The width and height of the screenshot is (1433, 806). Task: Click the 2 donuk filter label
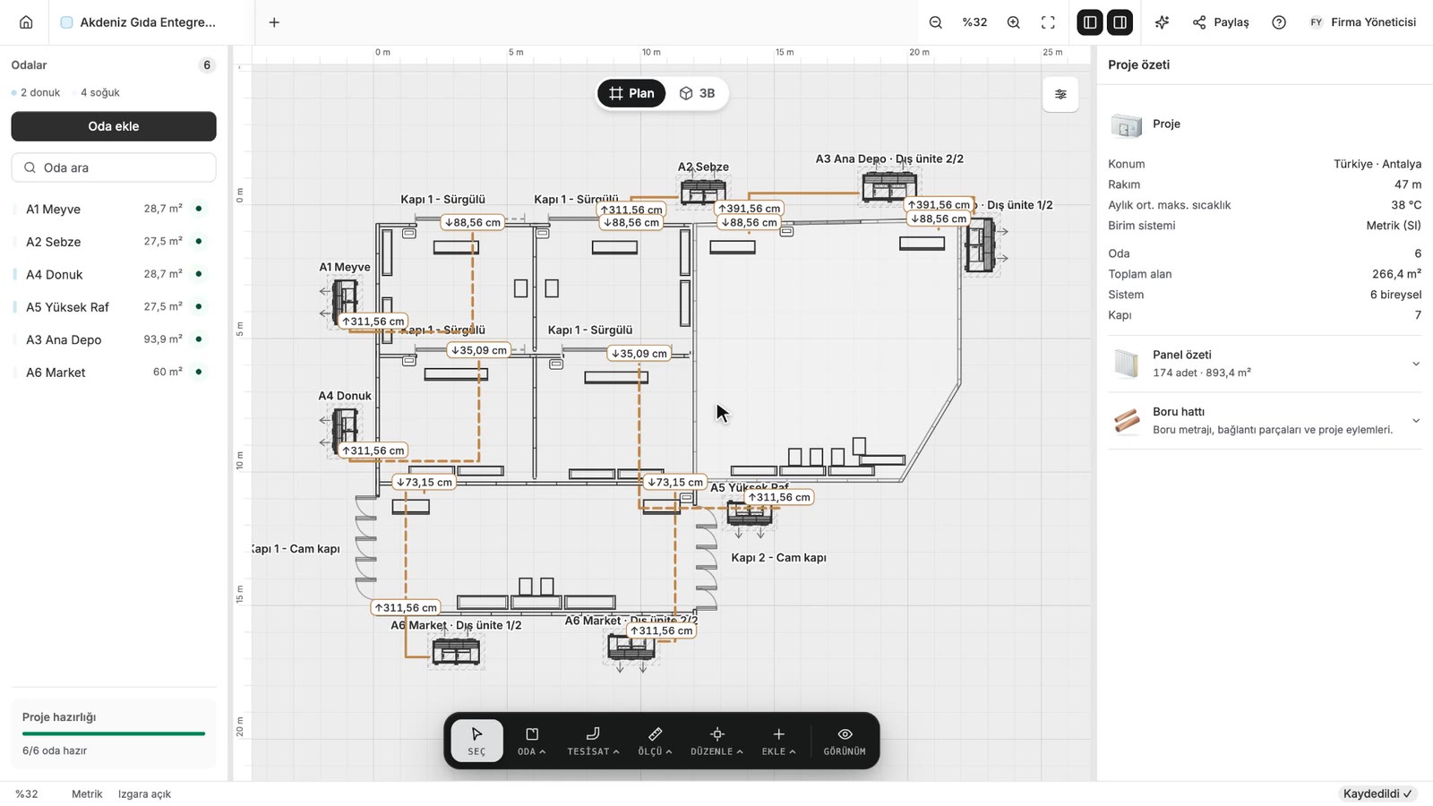pyautogui.click(x=37, y=92)
